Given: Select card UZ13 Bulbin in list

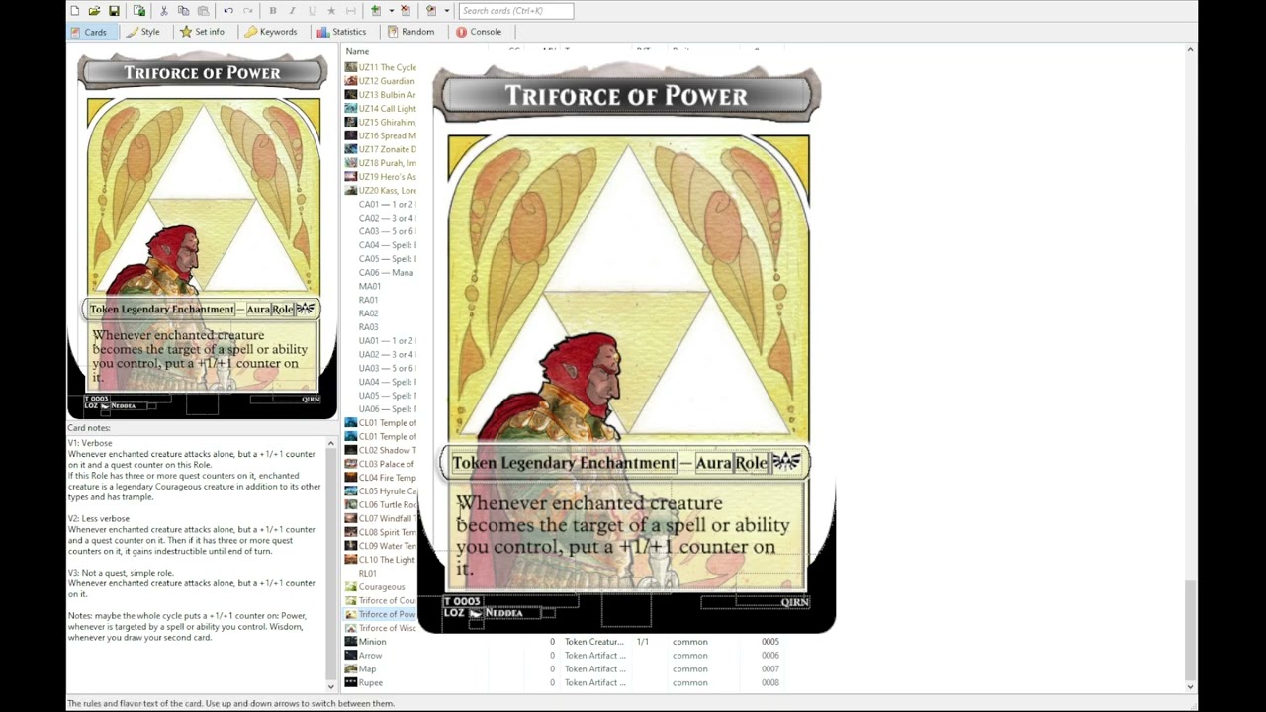Looking at the screenshot, I should [x=381, y=95].
